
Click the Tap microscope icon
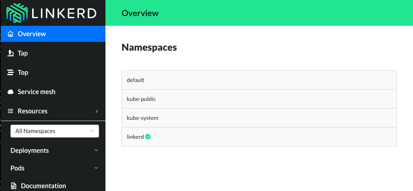coord(11,53)
